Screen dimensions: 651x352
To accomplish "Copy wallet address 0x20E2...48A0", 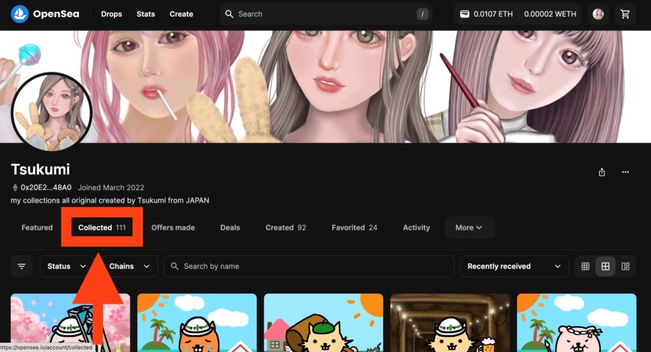I will [46, 187].
